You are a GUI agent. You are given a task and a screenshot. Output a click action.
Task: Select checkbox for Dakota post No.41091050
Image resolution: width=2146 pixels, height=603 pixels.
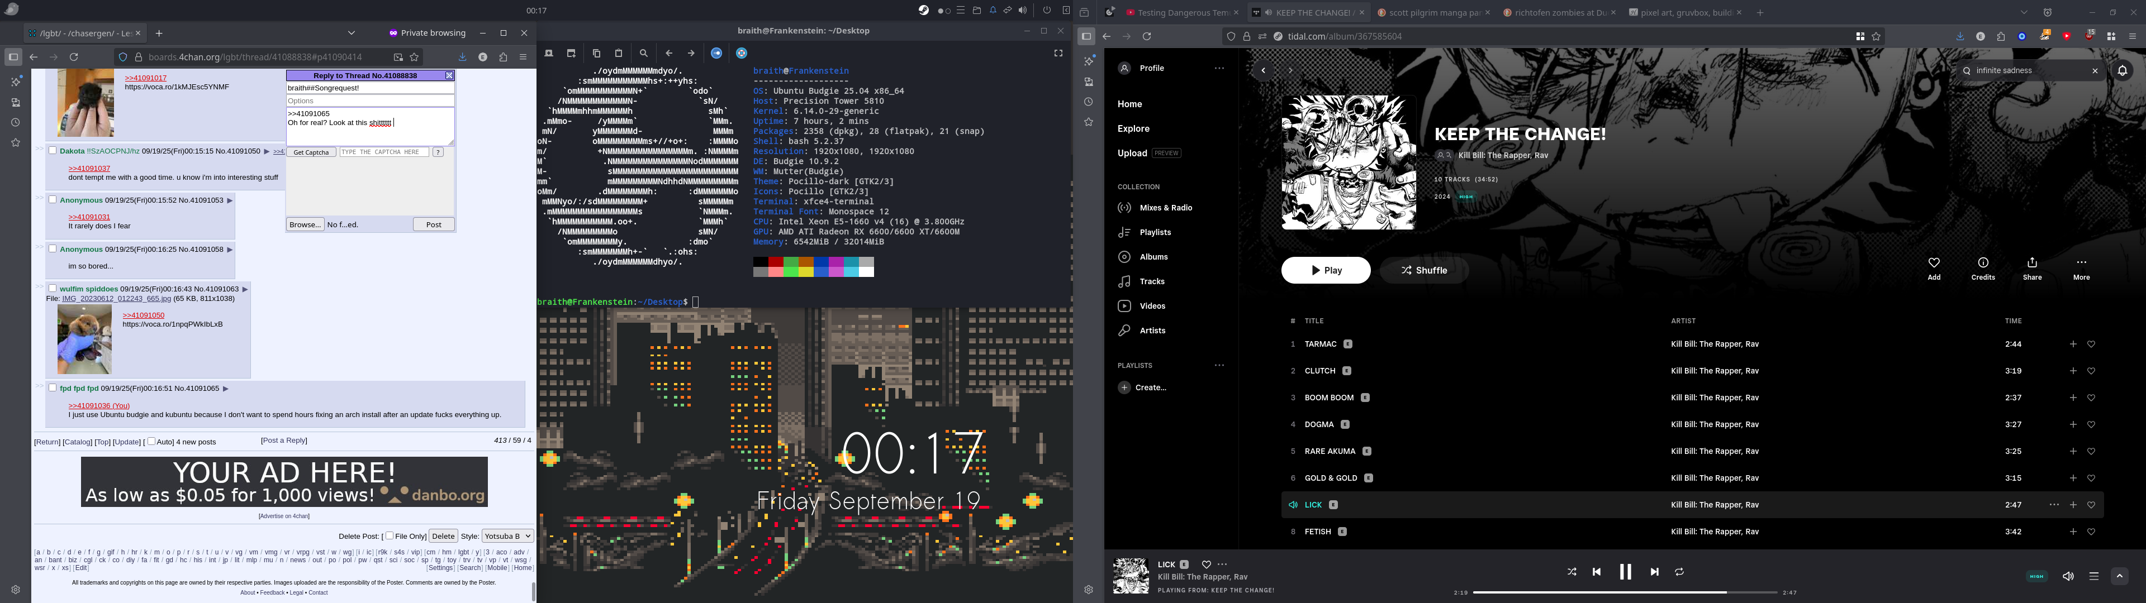[53, 151]
